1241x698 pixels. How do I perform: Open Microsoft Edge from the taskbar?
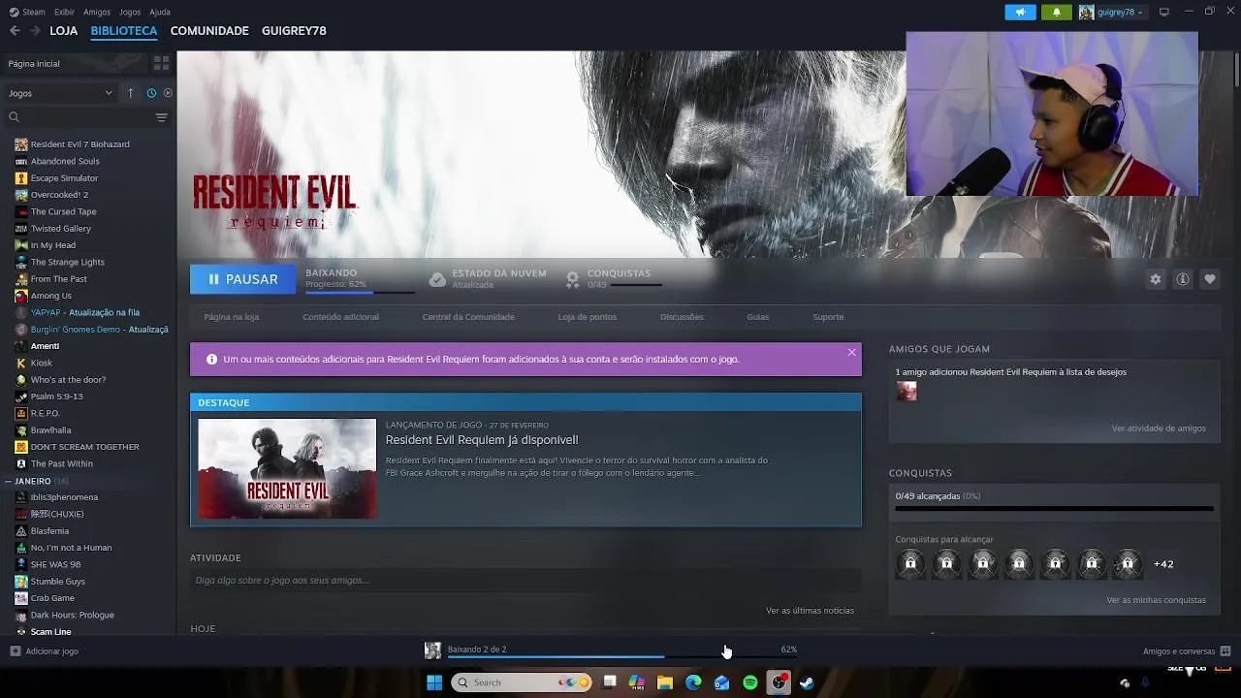point(693,682)
